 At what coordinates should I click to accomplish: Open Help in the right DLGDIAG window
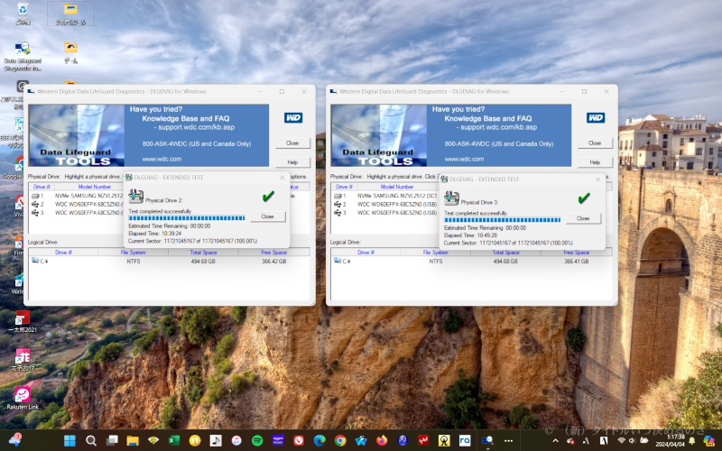[x=595, y=162]
